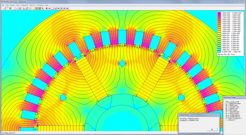Click the legend text '1.800e+000 : 1.900e+000'
The width and height of the screenshot is (246, 135).
231,15
